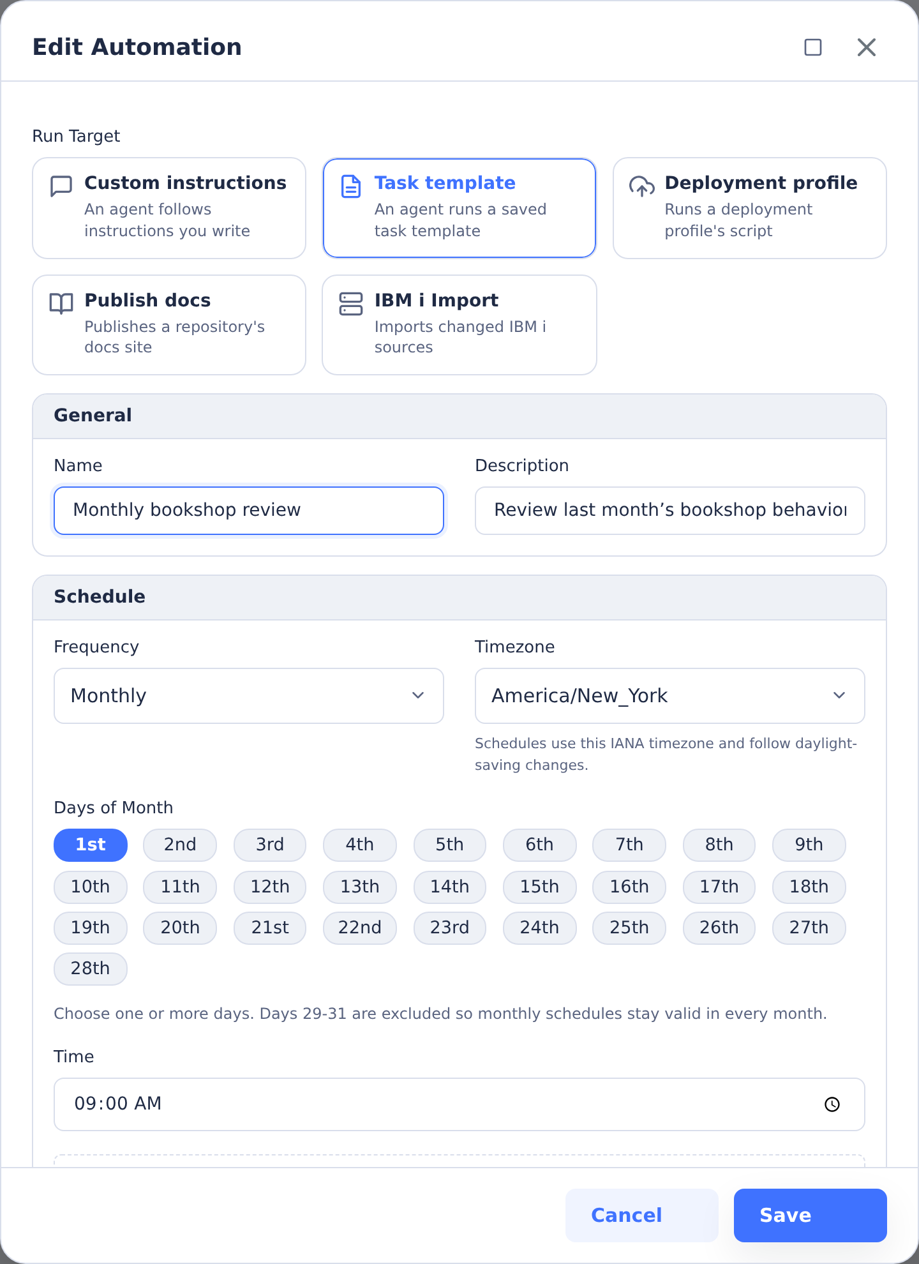Expand the Timezone dropdown America/New_York
This screenshot has width=919, height=1264.
[x=670, y=696]
